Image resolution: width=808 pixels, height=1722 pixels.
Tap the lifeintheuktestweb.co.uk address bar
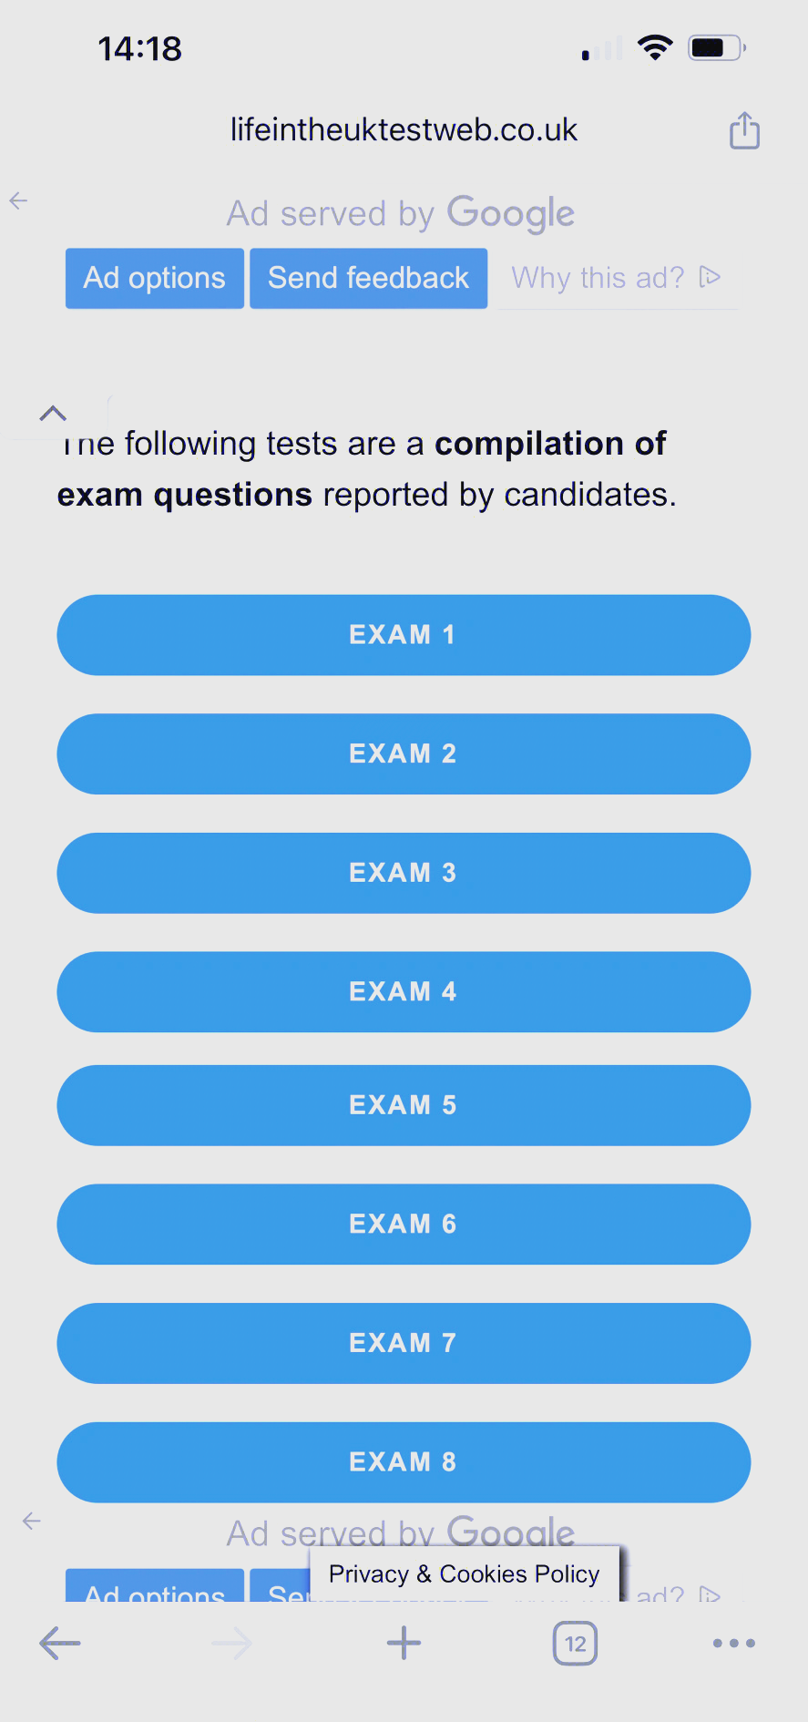(404, 130)
